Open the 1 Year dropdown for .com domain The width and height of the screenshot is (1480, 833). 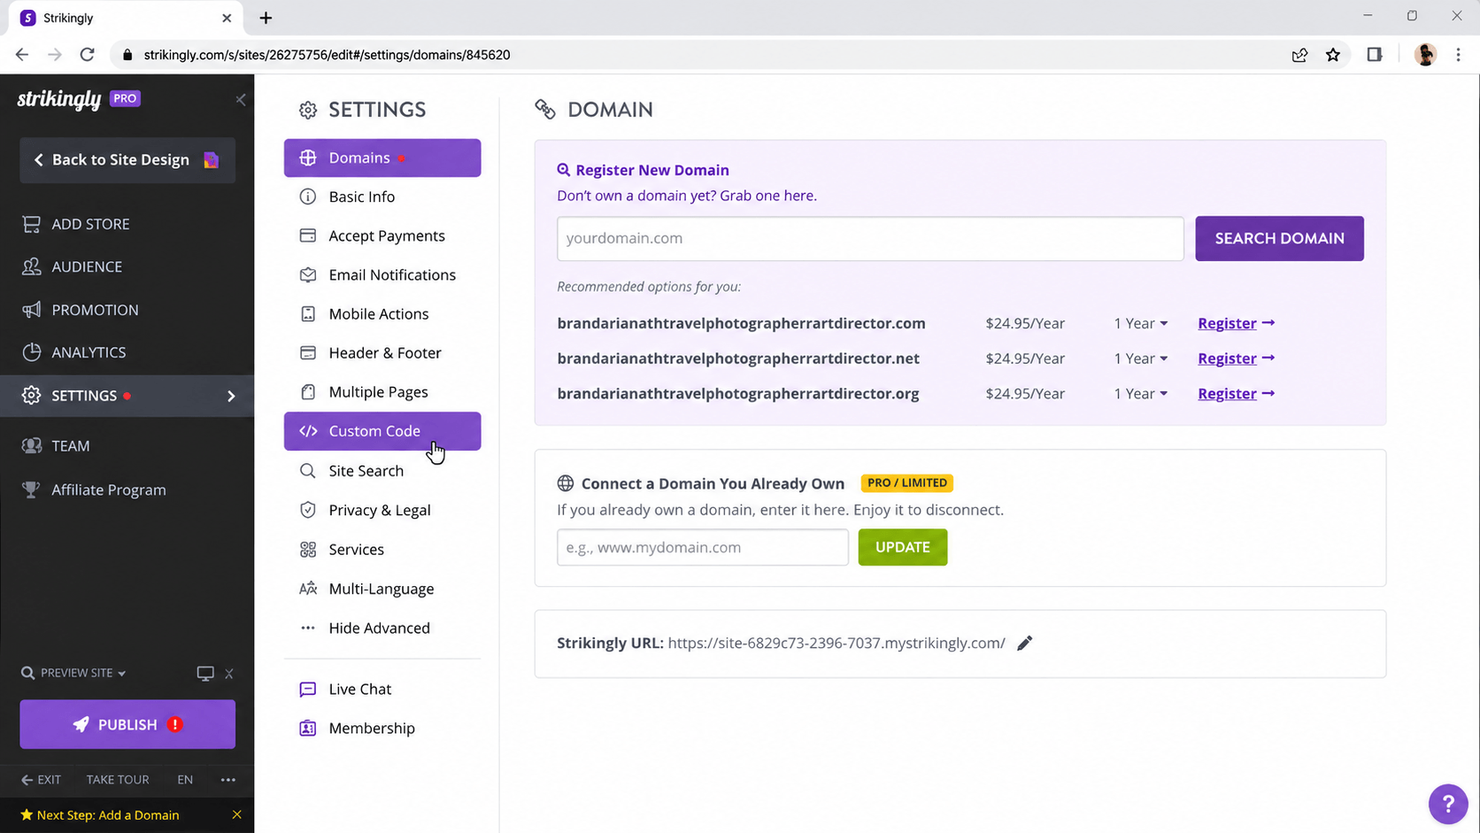[x=1140, y=324]
